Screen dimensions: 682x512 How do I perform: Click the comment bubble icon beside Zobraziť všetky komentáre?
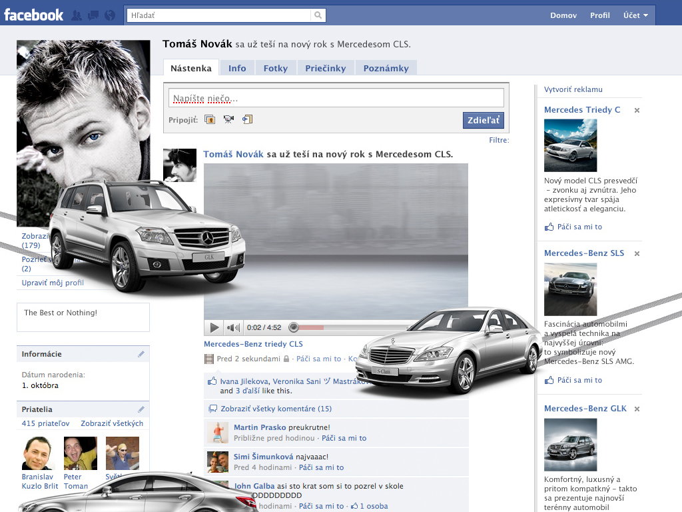point(212,409)
